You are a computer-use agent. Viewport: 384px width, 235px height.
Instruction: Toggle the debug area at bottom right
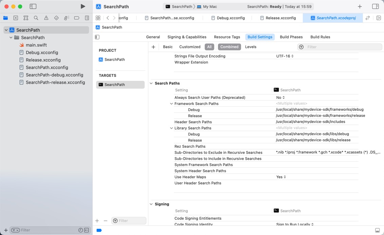pos(378,230)
